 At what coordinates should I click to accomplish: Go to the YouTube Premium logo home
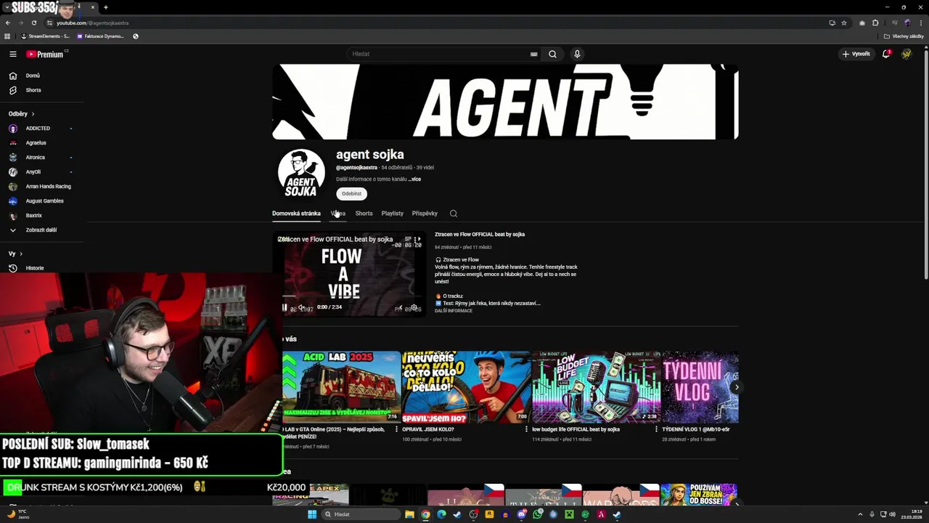pyautogui.click(x=45, y=54)
